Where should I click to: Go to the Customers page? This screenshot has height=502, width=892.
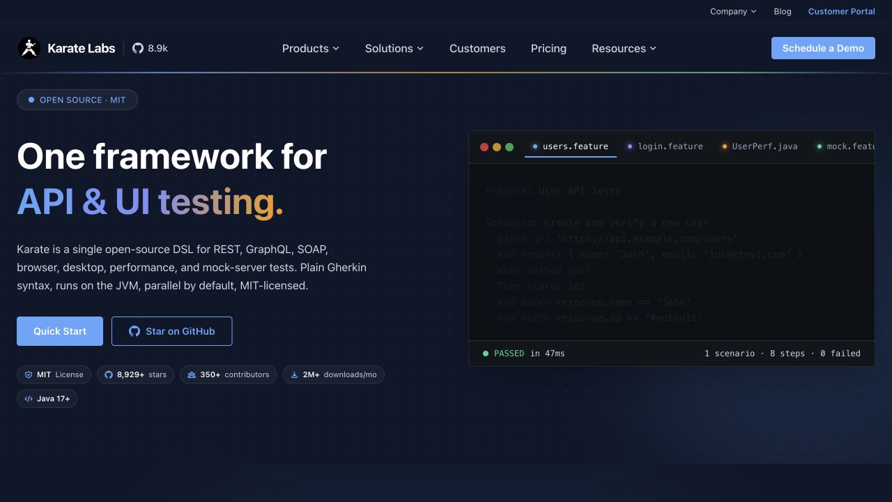click(x=477, y=48)
